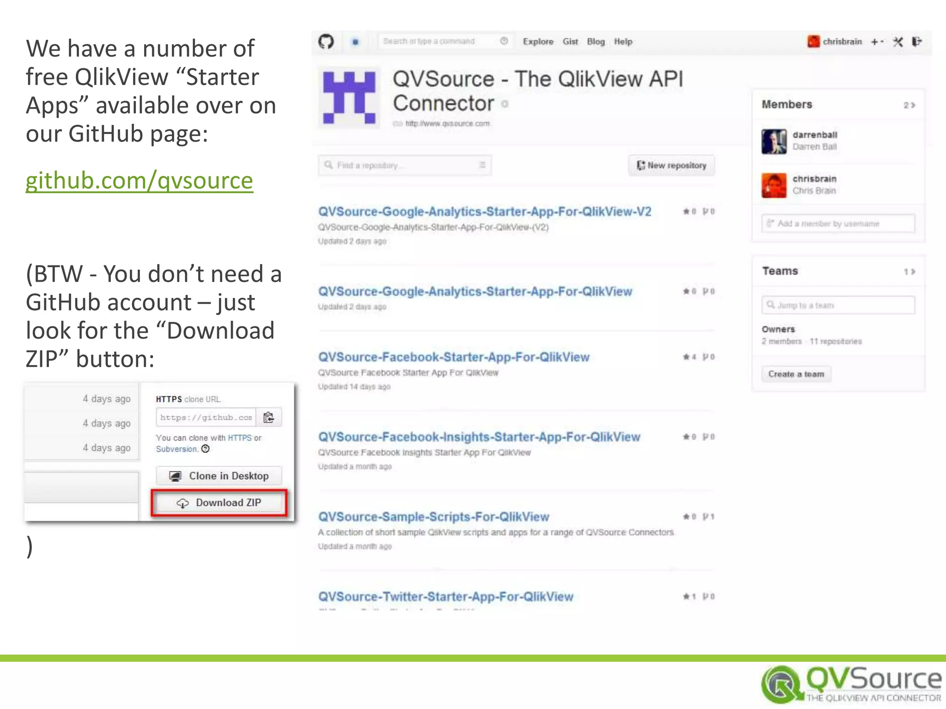Viewport: 946px width, 709px height.
Task: Open QVSource-Google-Analytics-Starter-App-For-QlikView-V2 repository
Action: coord(485,211)
